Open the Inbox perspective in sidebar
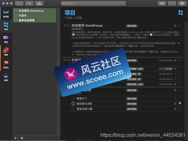188x141 pixels. [6, 14]
